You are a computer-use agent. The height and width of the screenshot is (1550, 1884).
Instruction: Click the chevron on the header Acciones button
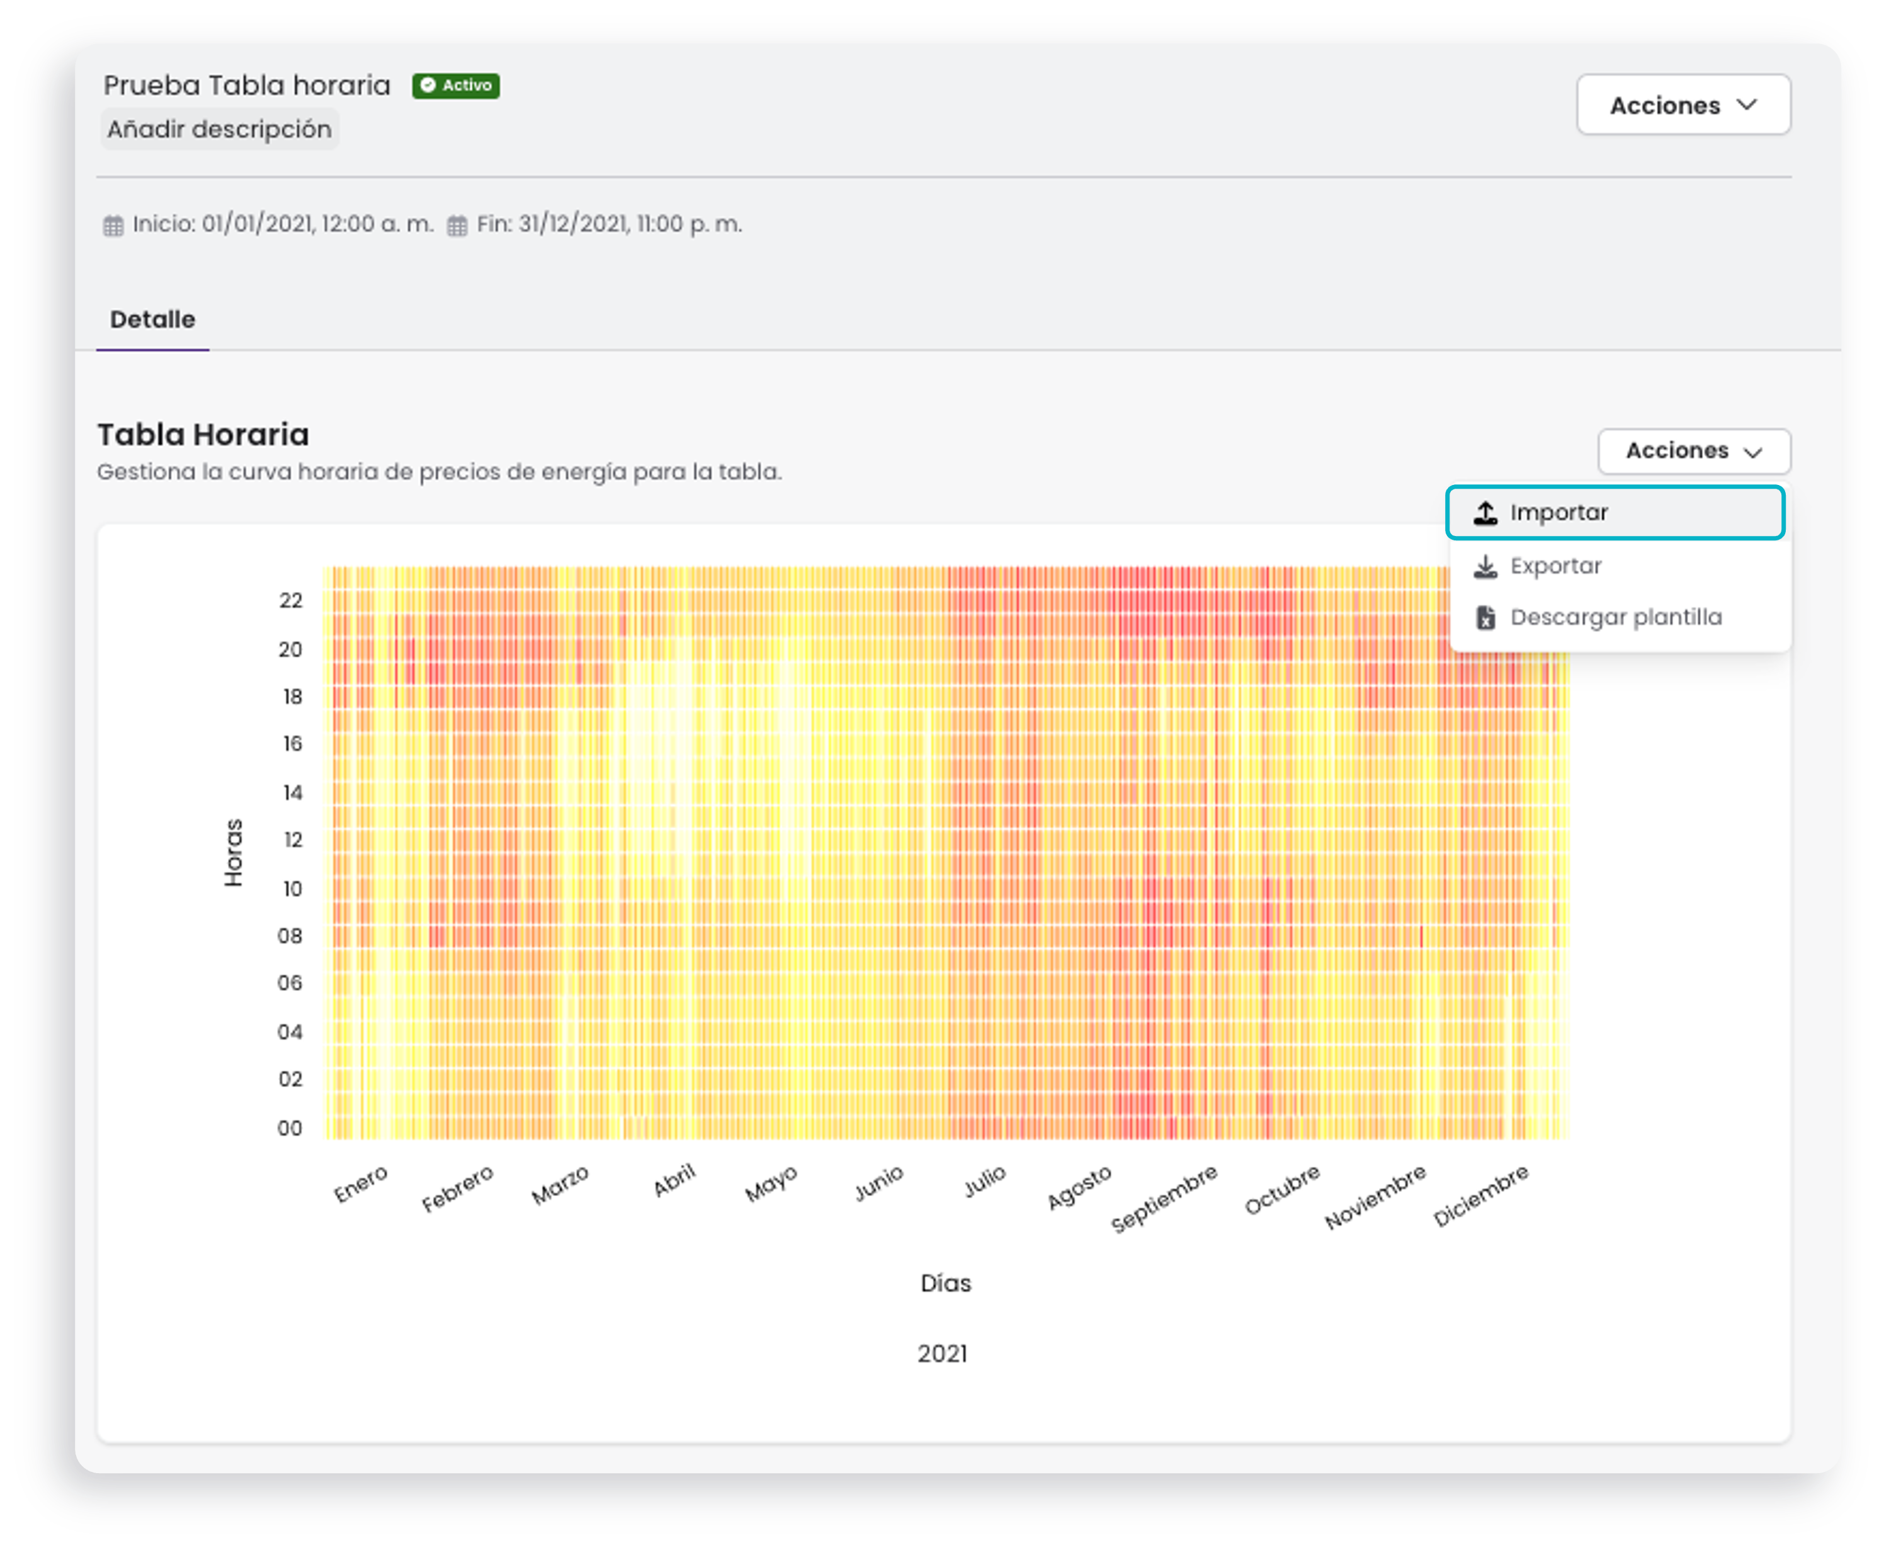pyautogui.click(x=1745, y=105)
